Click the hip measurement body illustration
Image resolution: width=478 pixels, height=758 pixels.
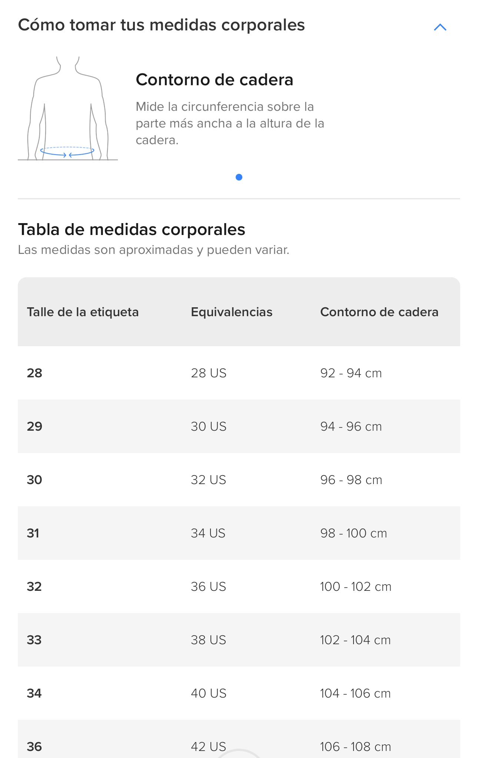click(x=68, y=109)
